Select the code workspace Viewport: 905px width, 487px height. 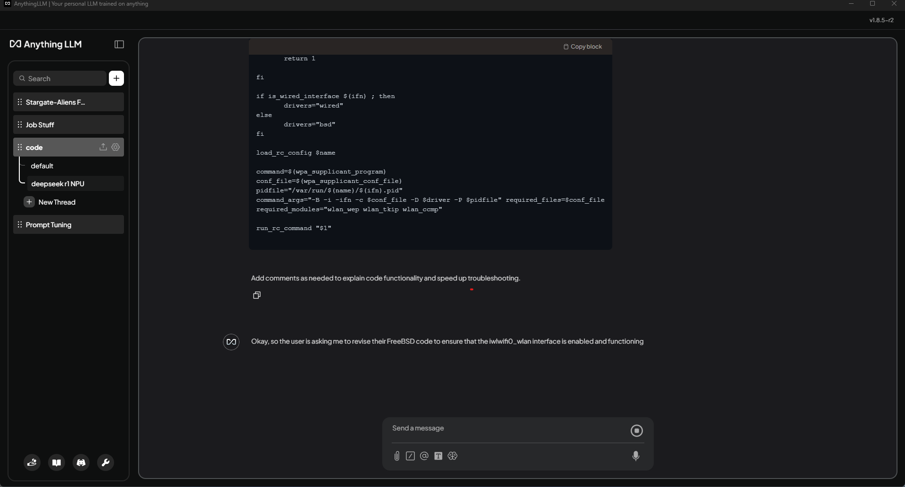click(68, 147)
